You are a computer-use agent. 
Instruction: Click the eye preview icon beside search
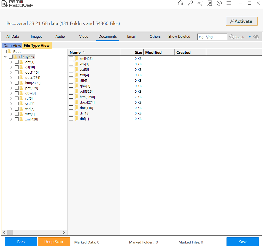click(256, 37)
